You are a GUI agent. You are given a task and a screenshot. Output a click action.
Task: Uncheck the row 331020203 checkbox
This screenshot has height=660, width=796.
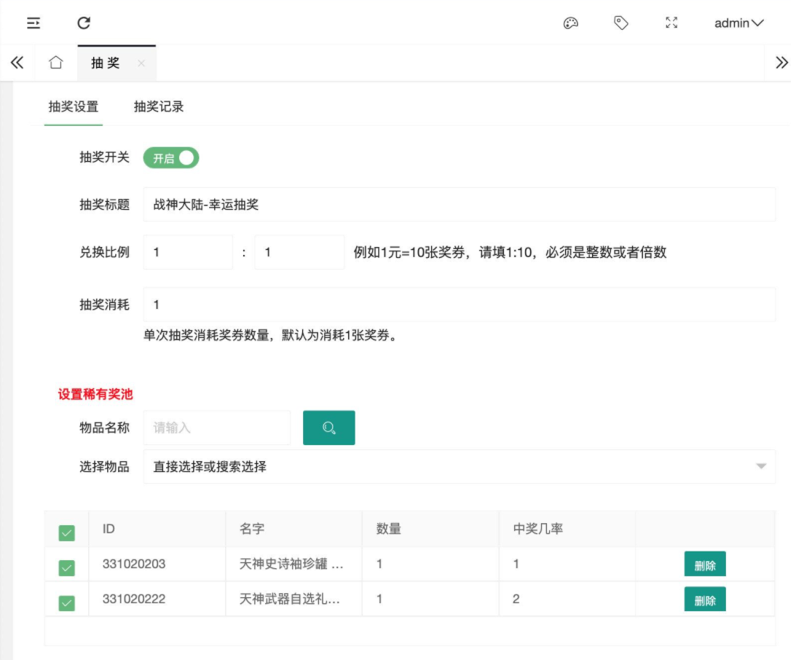(x=67, y=568)
